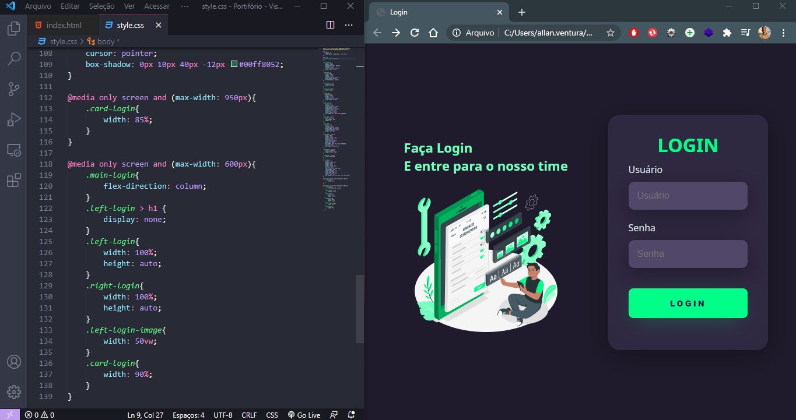Image resolution: width=796 pixels, height=420 pixels.
Task: Open Manage gear in VS Code
Action: click(13, 392)
